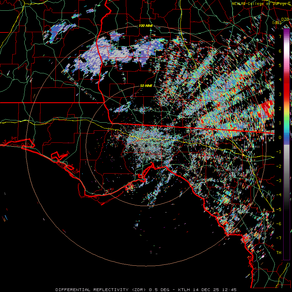Click the 1 value on color scale
Screen dimensions: 292x292
tap(280, 123)
